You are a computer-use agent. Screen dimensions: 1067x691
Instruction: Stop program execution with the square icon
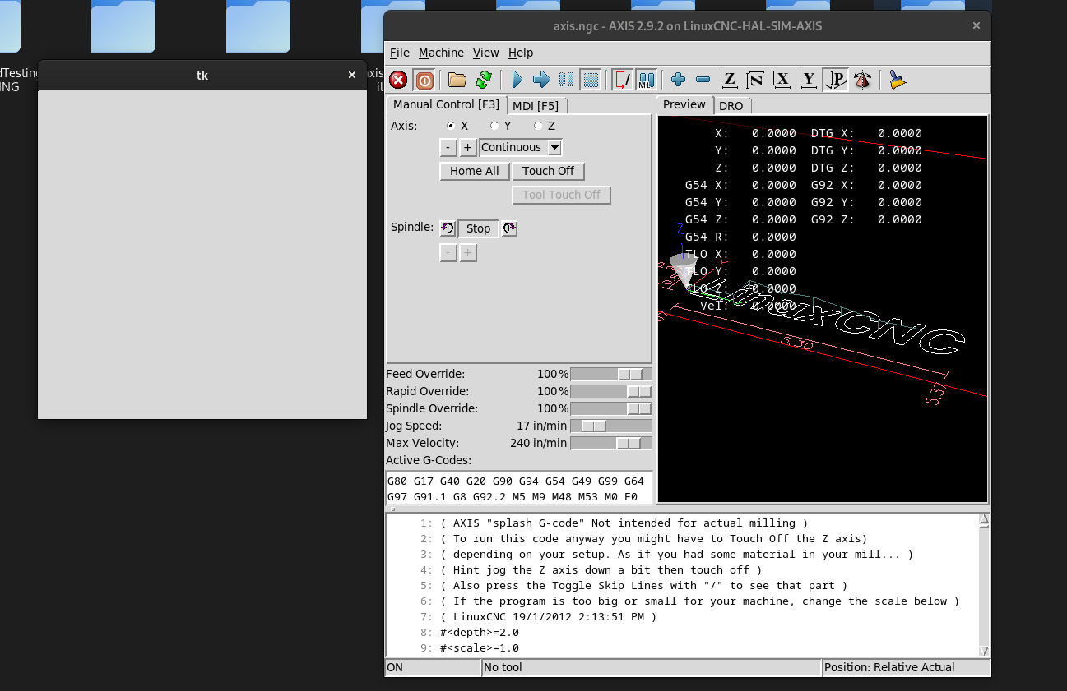coord(591,80)
